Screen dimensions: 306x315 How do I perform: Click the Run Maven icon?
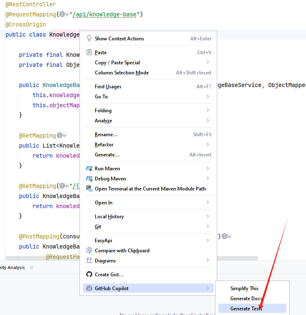[89, 168]
